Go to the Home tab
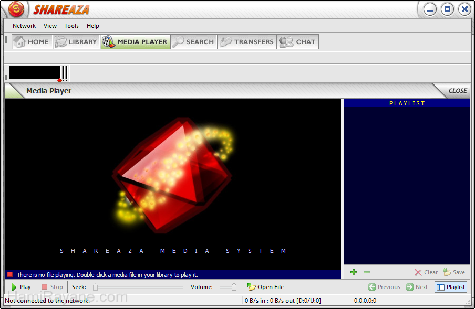The image size is (475, 309). click(x=32, y=42)
